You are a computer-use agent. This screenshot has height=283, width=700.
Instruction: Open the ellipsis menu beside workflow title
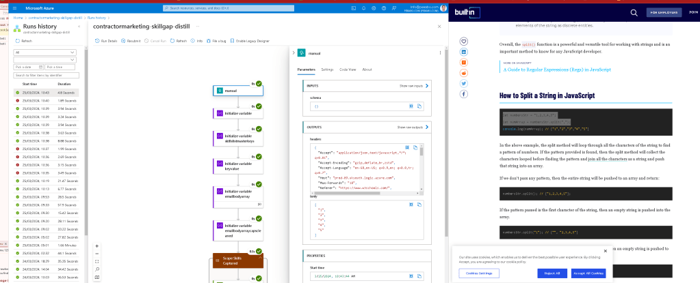(198, 27)
